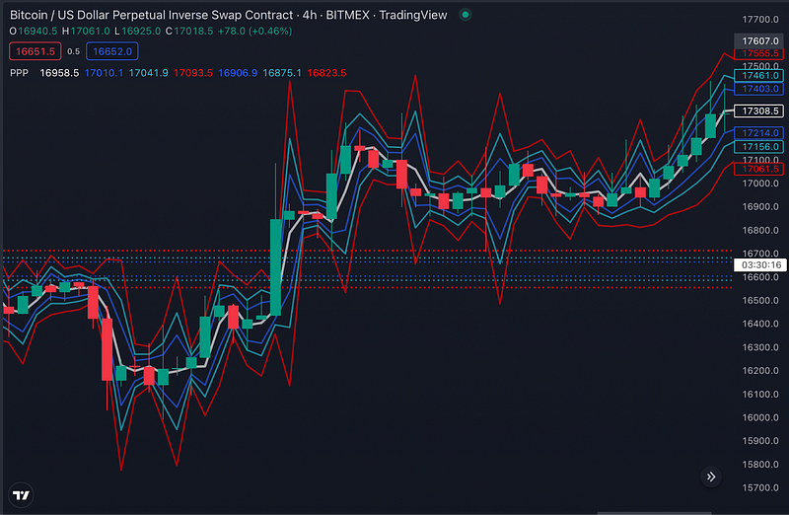This screenshot has height=515, width=789.
Task: Click the spread value 0.5
Action: point(73,51)
